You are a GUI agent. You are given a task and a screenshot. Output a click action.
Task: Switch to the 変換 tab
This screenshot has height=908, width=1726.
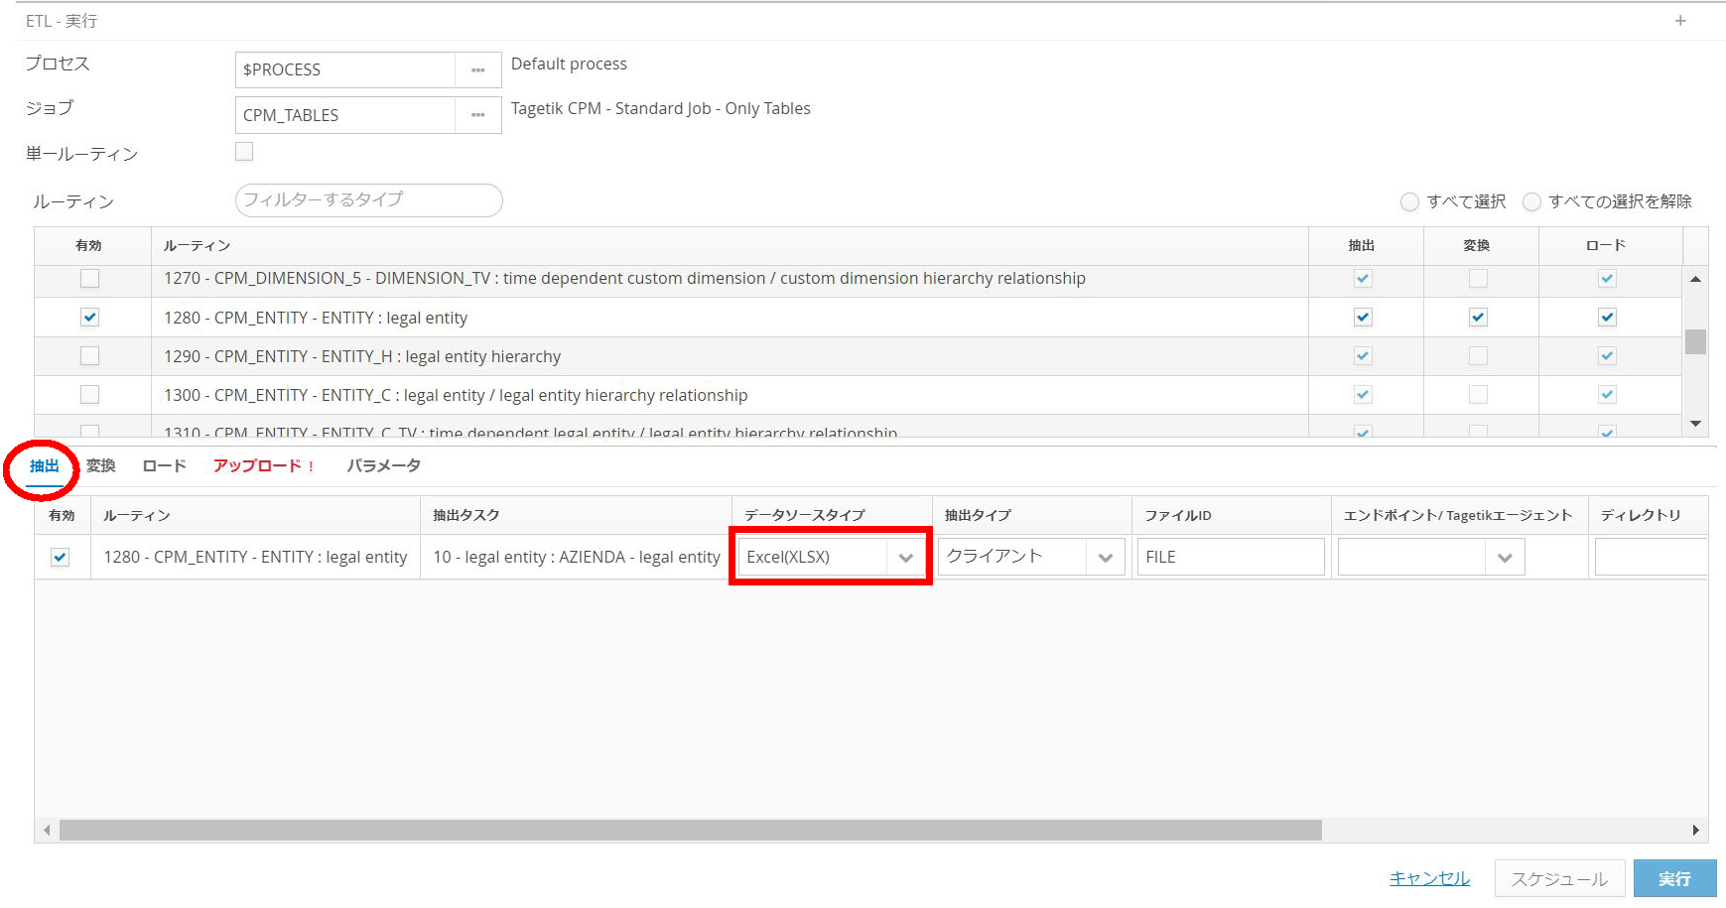[100, 465]
